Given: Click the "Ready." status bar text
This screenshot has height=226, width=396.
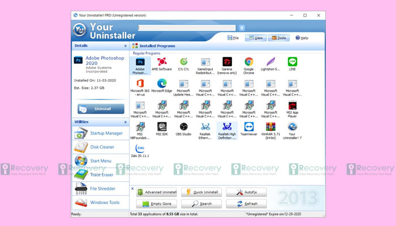Looking at the screenshot, I should point(76,214).
